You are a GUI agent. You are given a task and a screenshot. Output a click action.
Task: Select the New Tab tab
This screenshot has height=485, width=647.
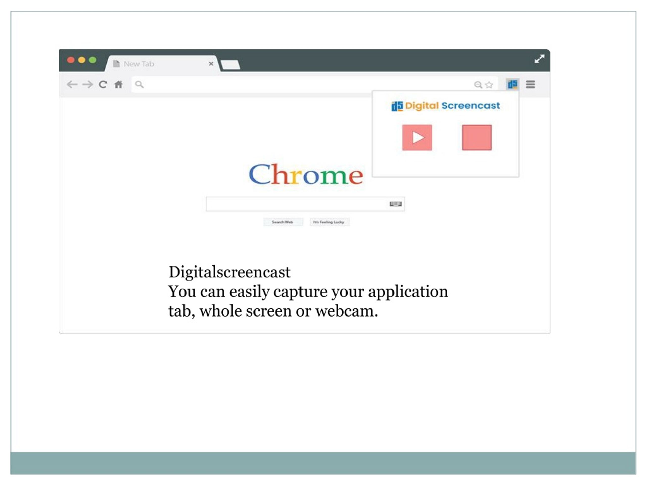[163, 64]
